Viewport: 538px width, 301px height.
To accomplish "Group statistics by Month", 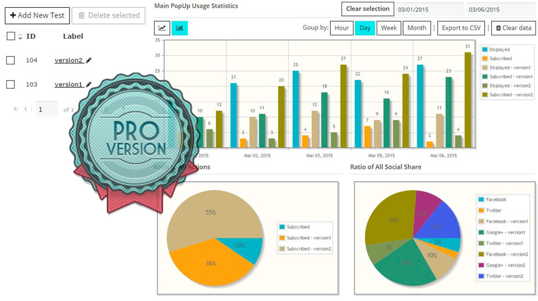I will (417, 28).
